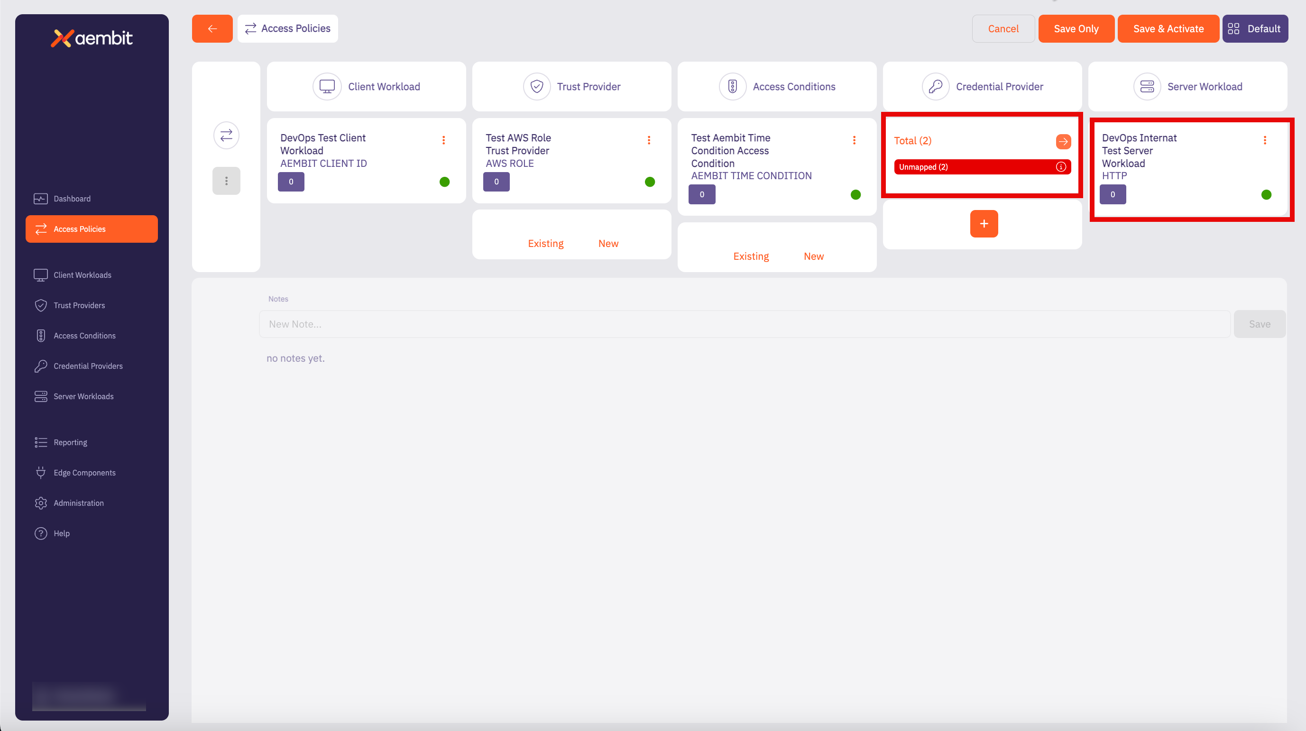
Task: Click the Unmapped (2) red badge
Action: pyautogui.click(x=982, y=167)
